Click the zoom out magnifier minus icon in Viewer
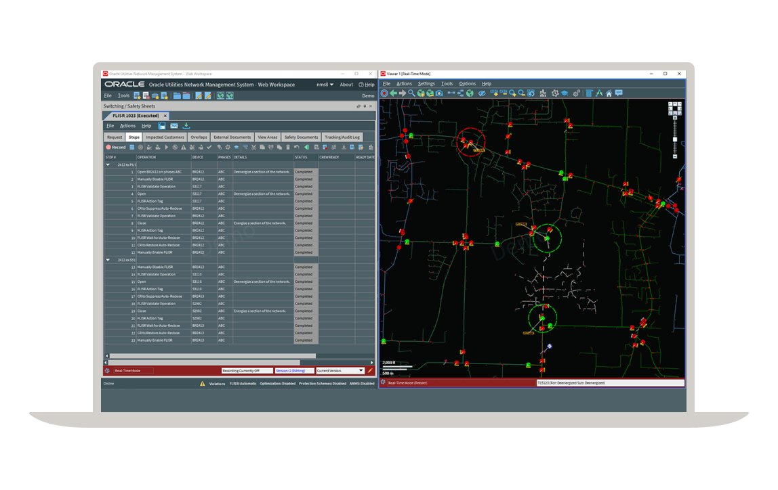778x490 pixels. [x=521, y=93]
